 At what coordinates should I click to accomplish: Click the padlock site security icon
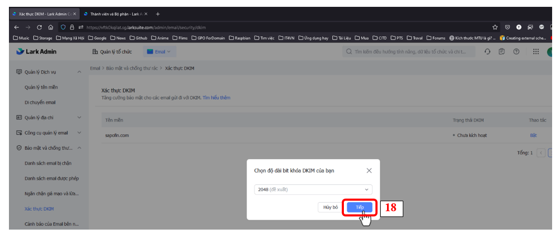(x=72, y=27)
